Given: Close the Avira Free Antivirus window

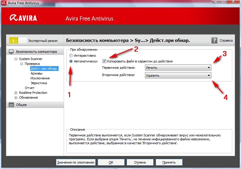Looking at the screenshot, I should point(233,2).
